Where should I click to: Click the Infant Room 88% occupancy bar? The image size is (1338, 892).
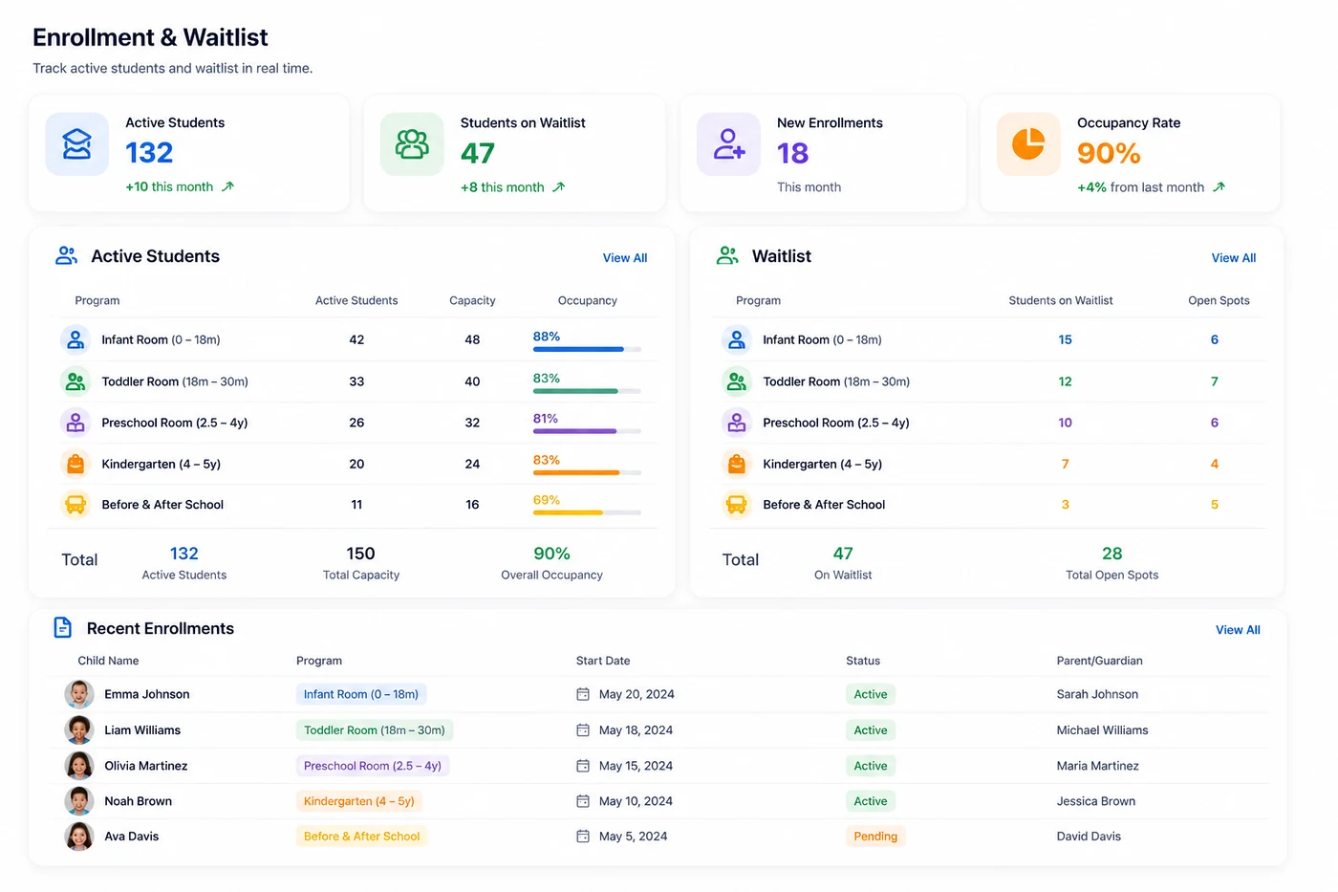587,349
